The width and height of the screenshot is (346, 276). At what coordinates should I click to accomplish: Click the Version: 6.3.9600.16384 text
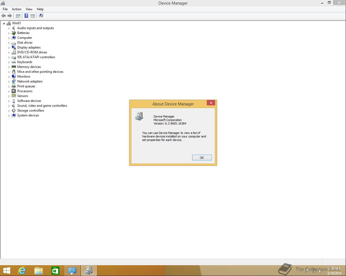(170, 123)
